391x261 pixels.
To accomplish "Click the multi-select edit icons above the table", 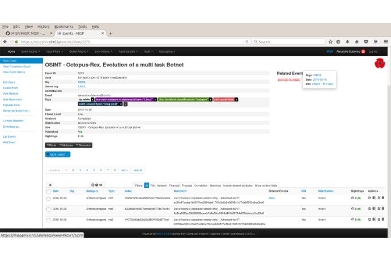I will click(96, 185).
